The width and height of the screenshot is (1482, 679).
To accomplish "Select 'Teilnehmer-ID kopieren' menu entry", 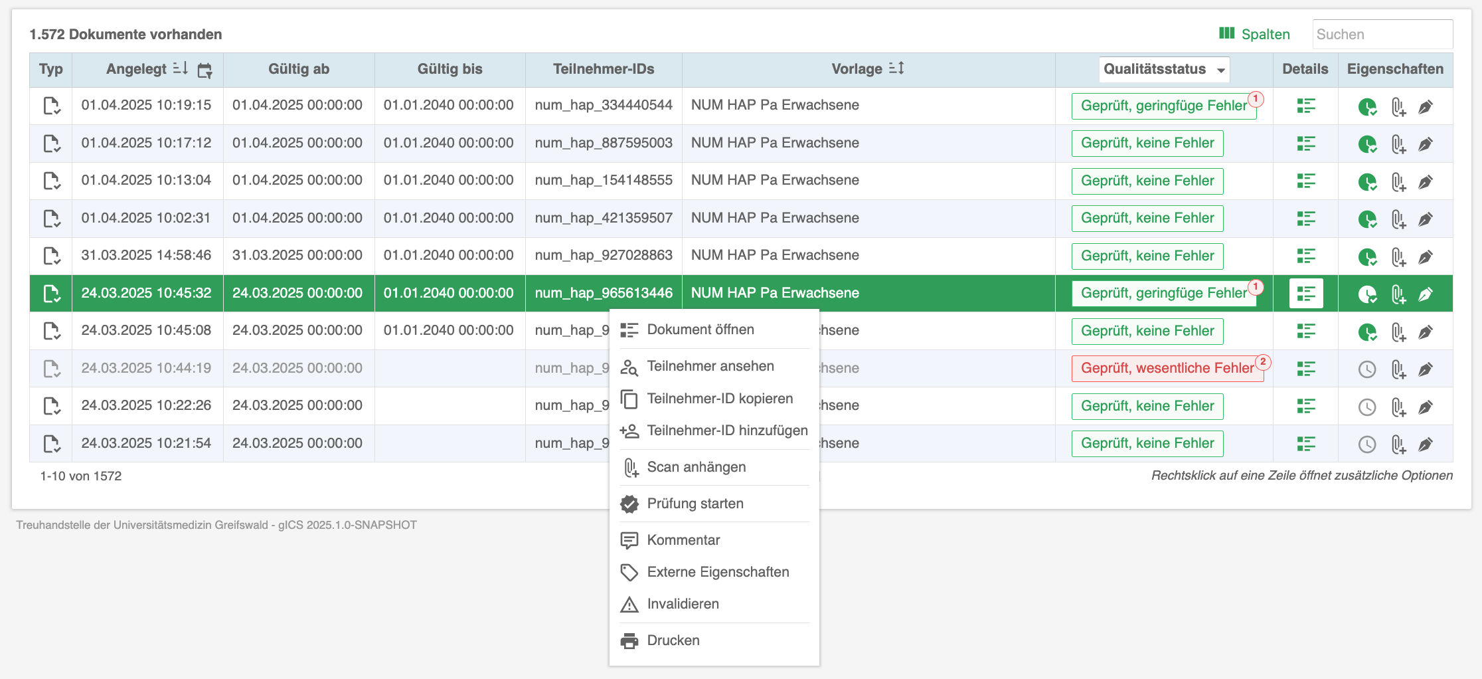I will click(714, 399).
